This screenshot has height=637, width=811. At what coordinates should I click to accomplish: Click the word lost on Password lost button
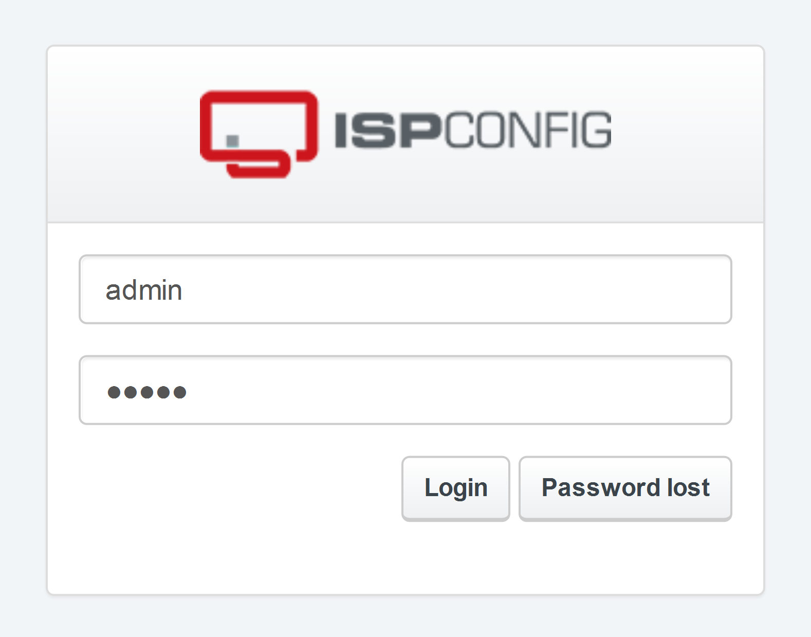pos(688,487)
